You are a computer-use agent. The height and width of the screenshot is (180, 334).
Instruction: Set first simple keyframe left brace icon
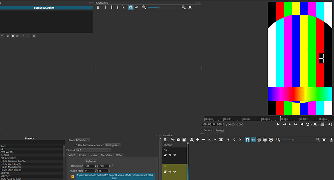(117, 7)
